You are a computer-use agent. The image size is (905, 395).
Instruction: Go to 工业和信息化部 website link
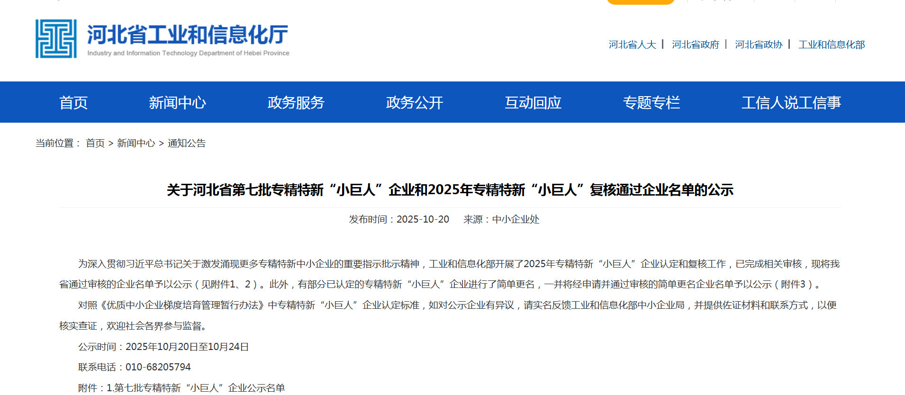831,45
